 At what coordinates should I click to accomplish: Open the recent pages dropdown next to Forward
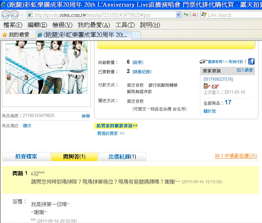pos(22,15)
